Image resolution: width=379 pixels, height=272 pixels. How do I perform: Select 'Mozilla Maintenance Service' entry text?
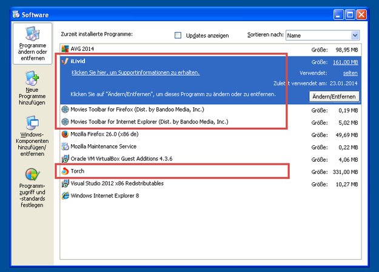click(x=104, y=147)
